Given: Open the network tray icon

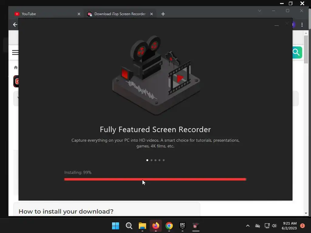Looking at the screenshot, I should click(267, 226).
